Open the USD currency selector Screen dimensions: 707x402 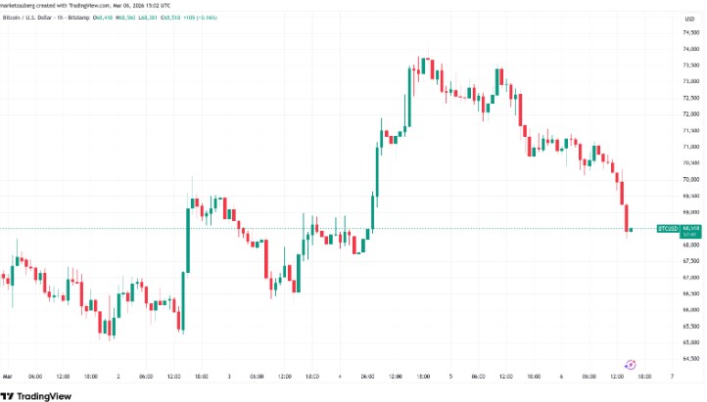click(x=689, y=19)
